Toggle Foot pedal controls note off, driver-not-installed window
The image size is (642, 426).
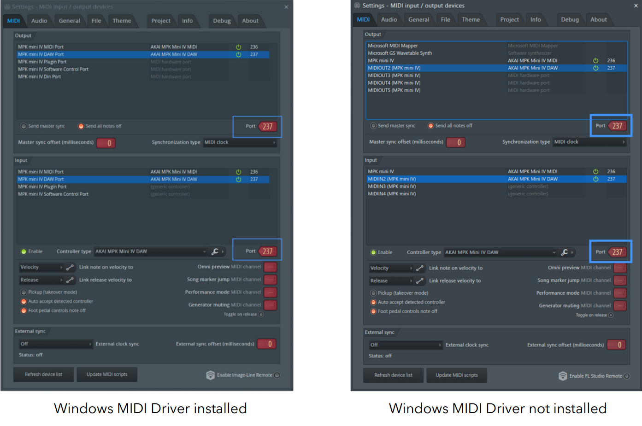373,311
